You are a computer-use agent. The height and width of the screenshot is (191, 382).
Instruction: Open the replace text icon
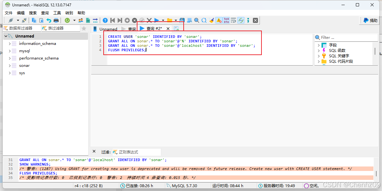click(x=204, y=20)
